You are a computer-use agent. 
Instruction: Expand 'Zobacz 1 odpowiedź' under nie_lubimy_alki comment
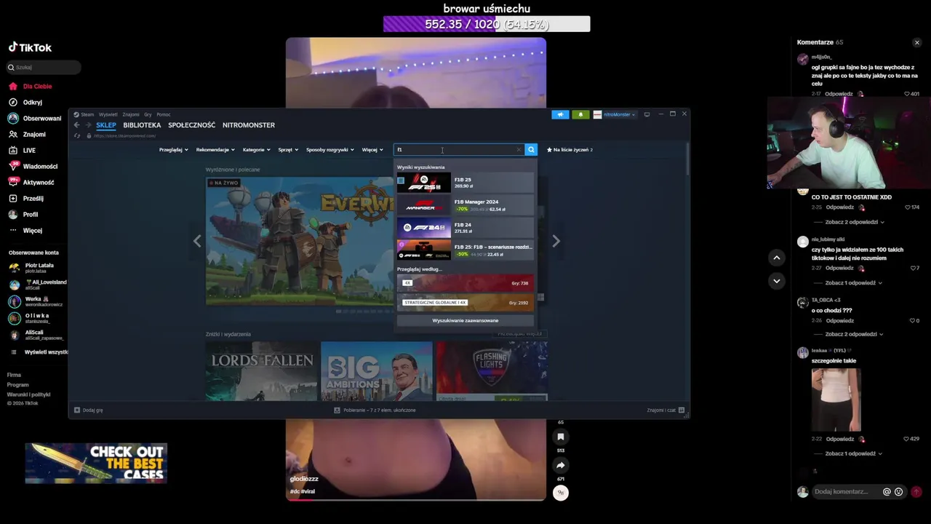(x=855, y=283)
